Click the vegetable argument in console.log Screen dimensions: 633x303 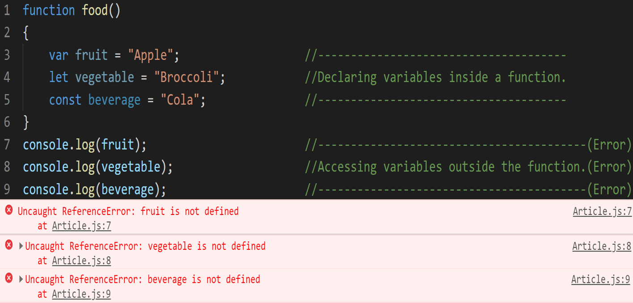point(130,167)
